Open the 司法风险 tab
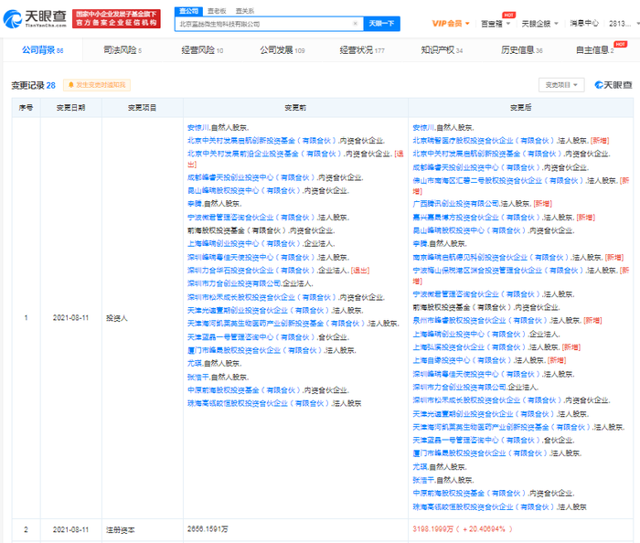Screen dimensions: 640x543 point(123,50)
